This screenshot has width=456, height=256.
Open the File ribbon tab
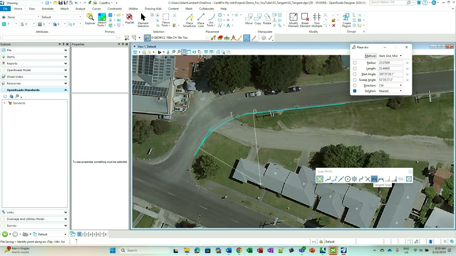coord(5,9)
